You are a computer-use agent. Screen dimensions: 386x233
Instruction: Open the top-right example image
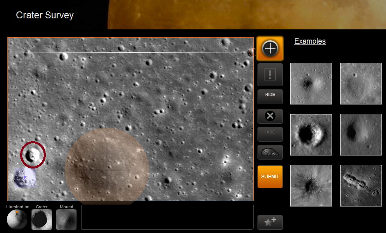(361, 84)
